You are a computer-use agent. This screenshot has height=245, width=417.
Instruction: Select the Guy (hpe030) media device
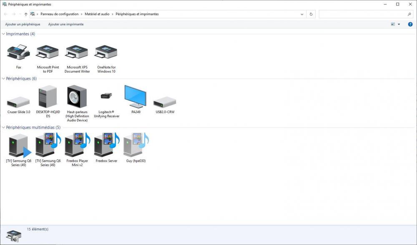click(x=136, y=145)
